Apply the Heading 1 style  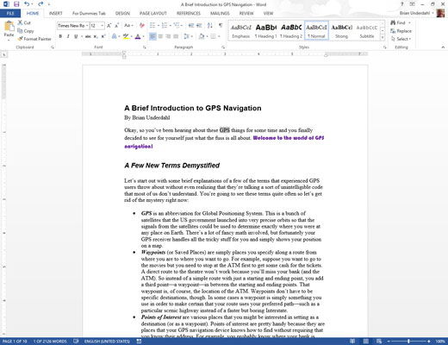point(266,30)
